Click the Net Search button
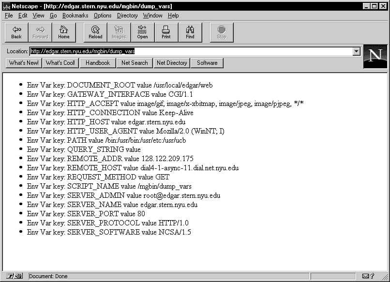Image resolution: width=390 pixels, height=282 pixels. (135, 63)
